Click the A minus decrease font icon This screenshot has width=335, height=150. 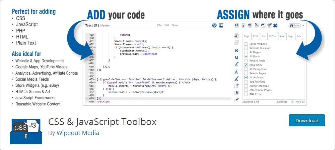pyautogui.click(x=236, y=72)
